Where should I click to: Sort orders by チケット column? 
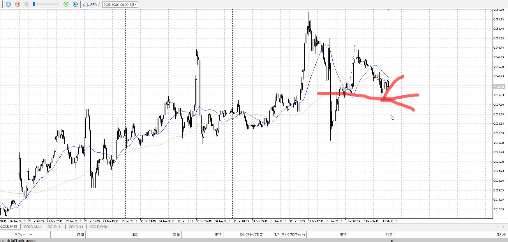click(20, 234)
